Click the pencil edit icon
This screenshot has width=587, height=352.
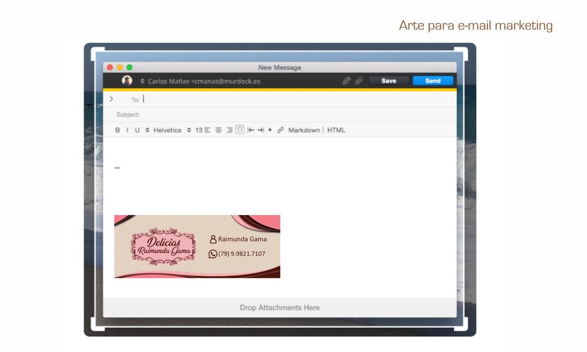(x=346, y=81)
